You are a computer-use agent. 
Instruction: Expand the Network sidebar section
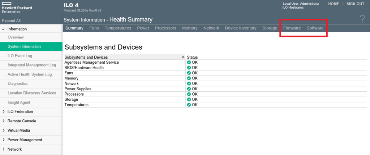tap(3, 149)
